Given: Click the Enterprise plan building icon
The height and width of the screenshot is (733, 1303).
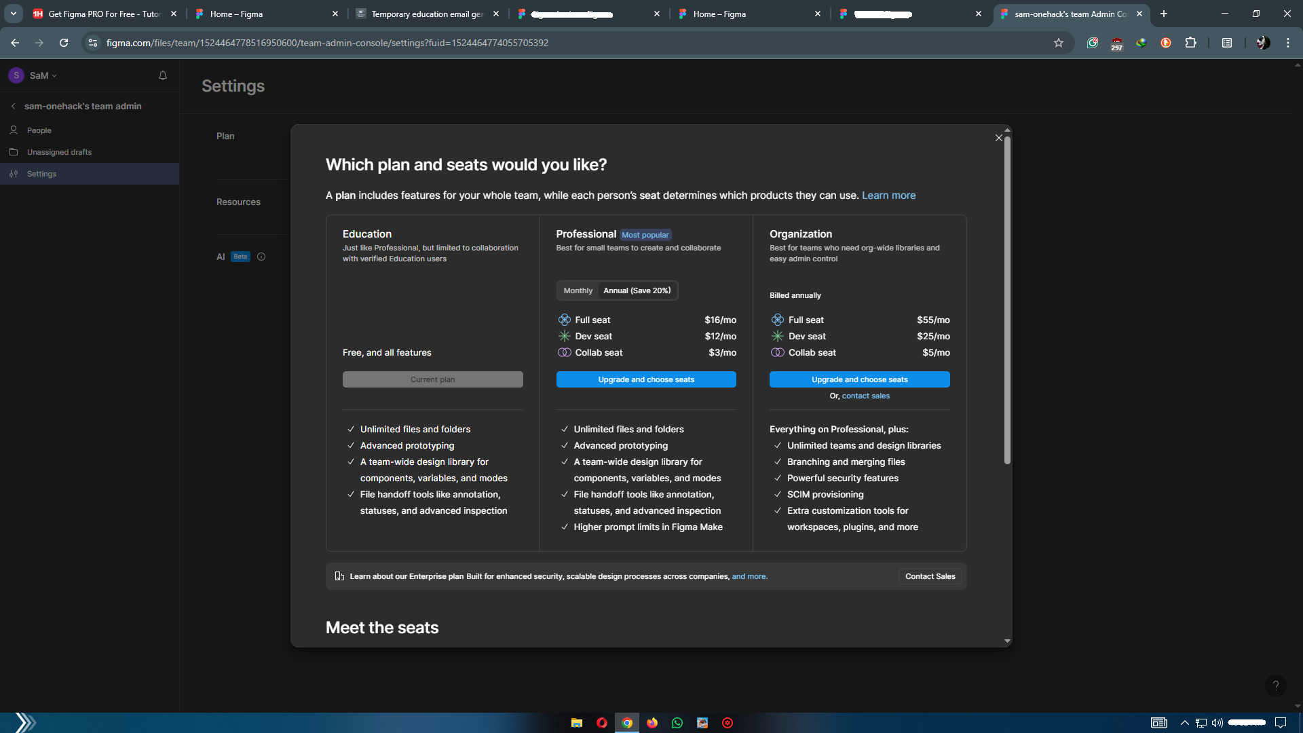Looking at the screenshot, I should (x=339, y=576).
